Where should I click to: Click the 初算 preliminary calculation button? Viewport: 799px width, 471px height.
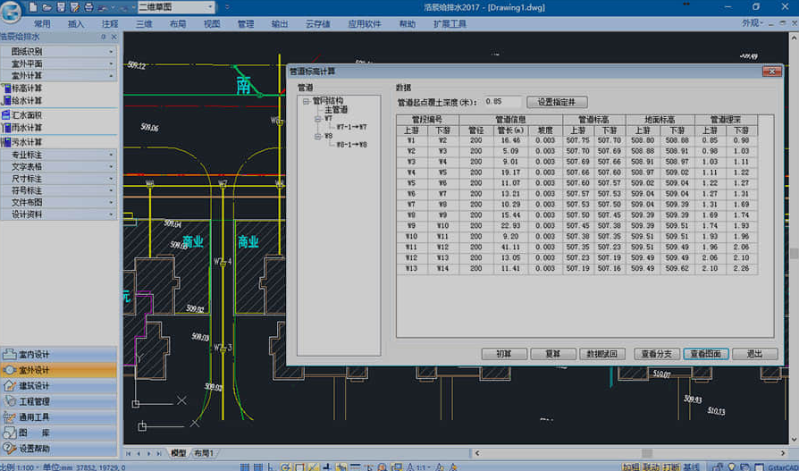click(x=504, y=354)
